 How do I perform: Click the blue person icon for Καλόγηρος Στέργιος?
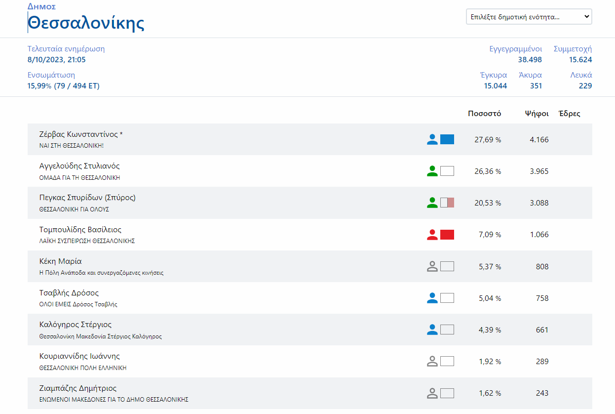pyautogui.click(x=432, y=330)
